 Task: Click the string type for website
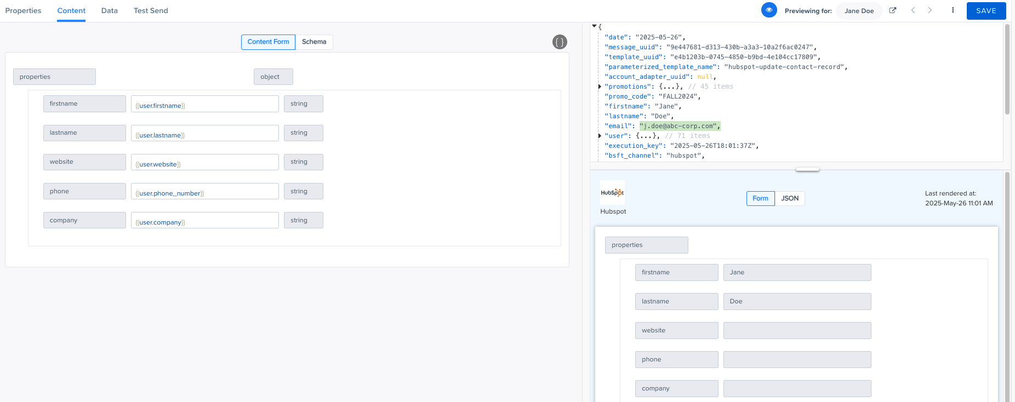[x=303, y=162]
